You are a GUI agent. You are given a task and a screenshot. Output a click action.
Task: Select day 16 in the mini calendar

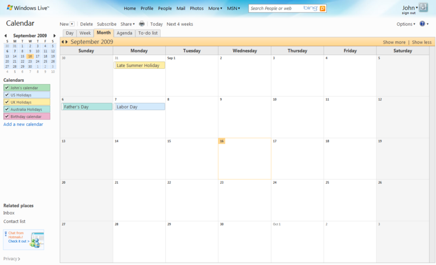(30, 56)
